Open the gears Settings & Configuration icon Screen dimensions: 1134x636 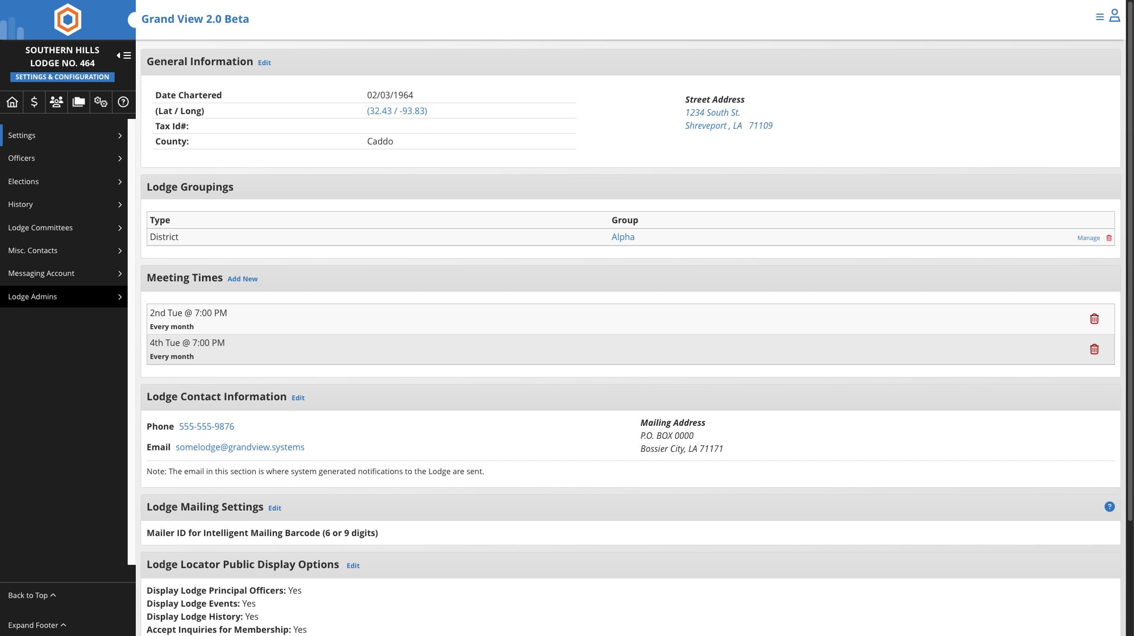[101, 102]
